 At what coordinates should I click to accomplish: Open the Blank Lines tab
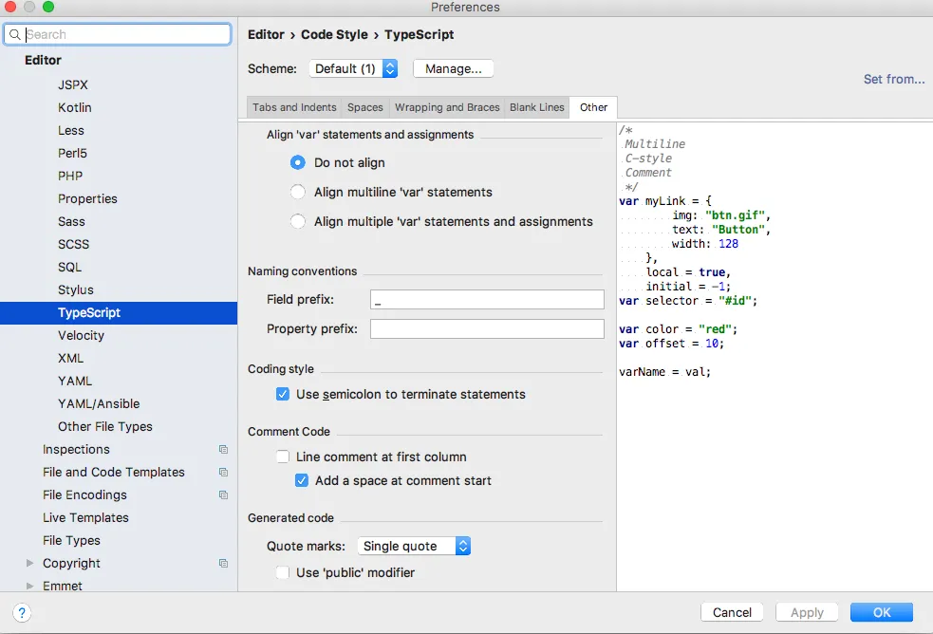[537, 107]
